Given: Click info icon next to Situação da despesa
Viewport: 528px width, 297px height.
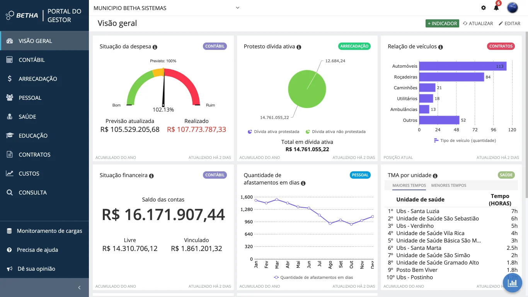Looking at the screenshot, I should tap(155, 47).
